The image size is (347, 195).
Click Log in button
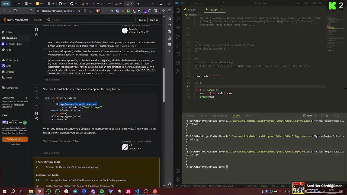coord(142,20)
